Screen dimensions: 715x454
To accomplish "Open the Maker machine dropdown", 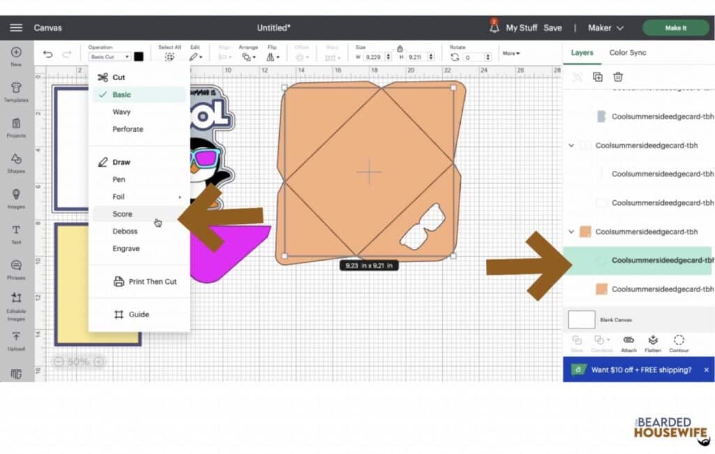I will (x=605, y=28).
